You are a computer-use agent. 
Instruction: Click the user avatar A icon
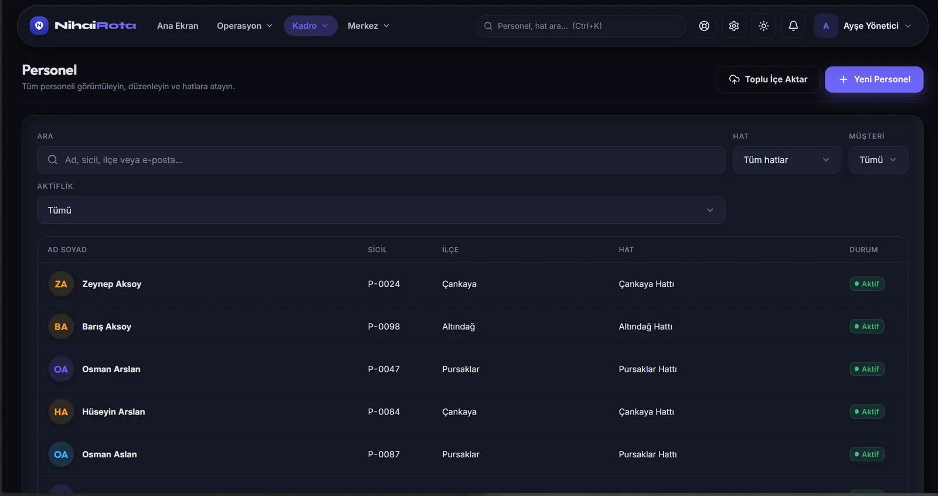point(826,26)
